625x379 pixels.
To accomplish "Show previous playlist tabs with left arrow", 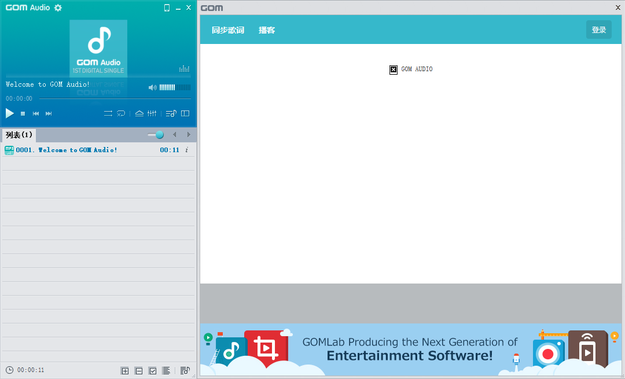I will 174,135.
